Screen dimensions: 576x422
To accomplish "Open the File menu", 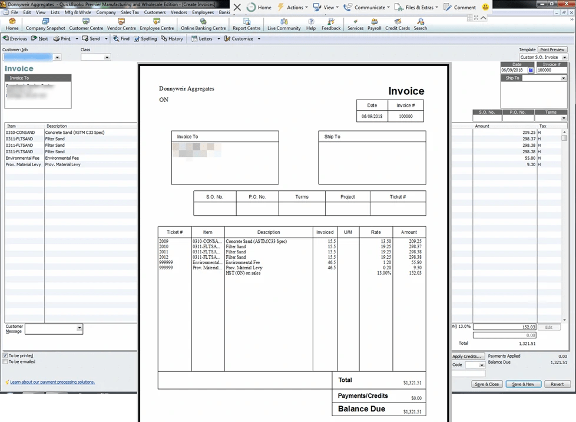I will (15, 12).
